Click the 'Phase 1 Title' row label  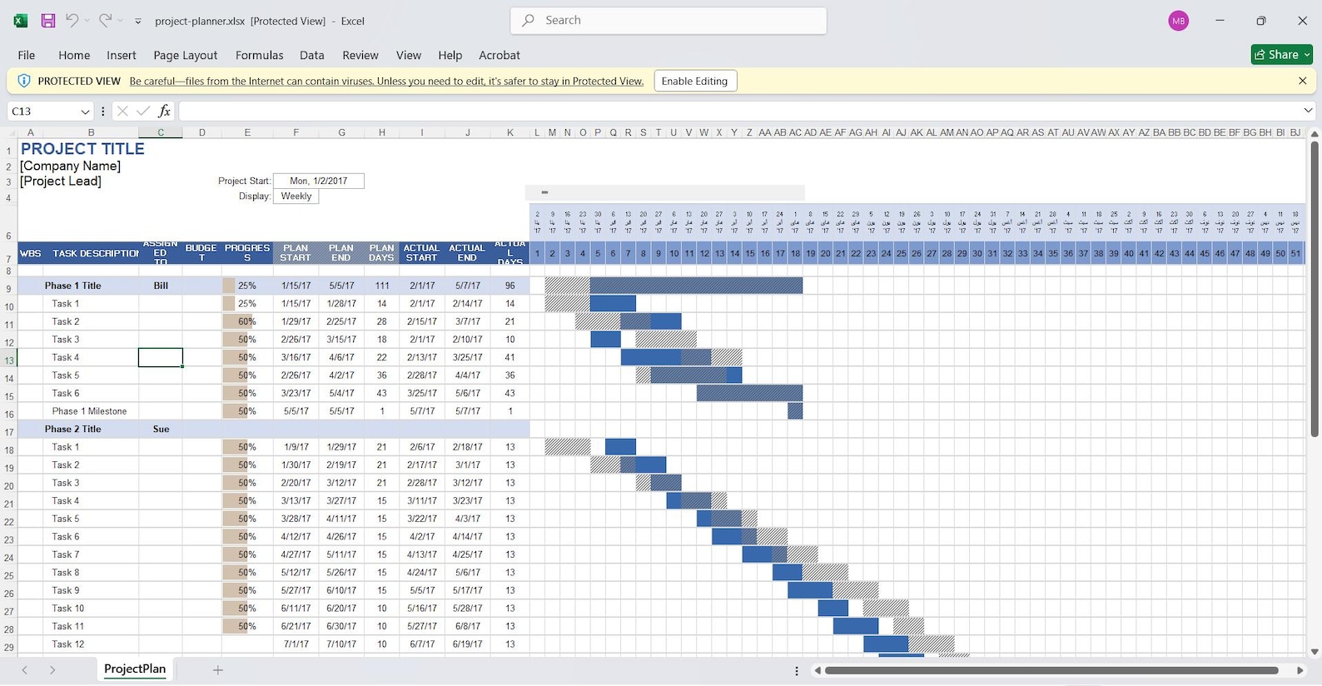point(72,286)
